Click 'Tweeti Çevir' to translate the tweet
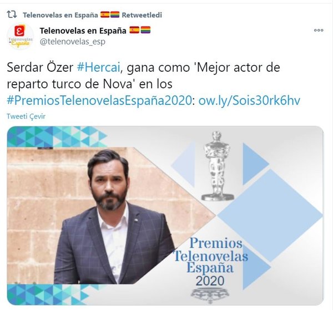This screenshot has height=310, width=333. point(26,116)
